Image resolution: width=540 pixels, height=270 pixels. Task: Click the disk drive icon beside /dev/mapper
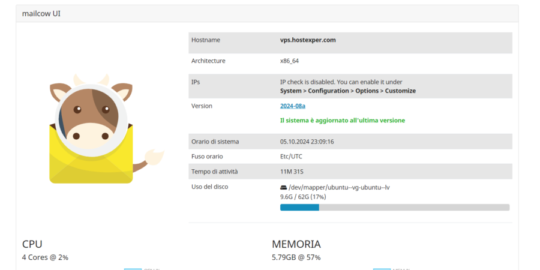(x=284, y=187)
